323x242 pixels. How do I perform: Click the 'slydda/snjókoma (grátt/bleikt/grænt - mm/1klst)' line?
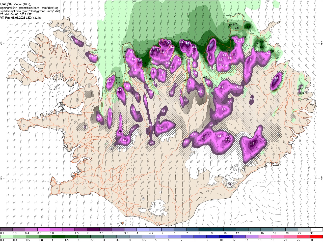coord(30,11)
